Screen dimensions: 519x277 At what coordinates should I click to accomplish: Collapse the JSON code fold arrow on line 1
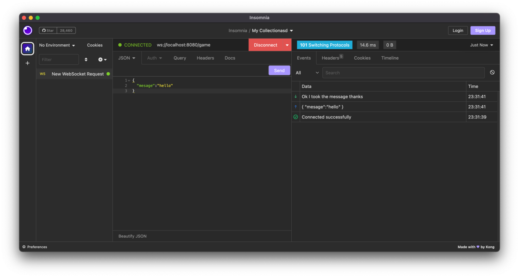(x=129, y=80)
